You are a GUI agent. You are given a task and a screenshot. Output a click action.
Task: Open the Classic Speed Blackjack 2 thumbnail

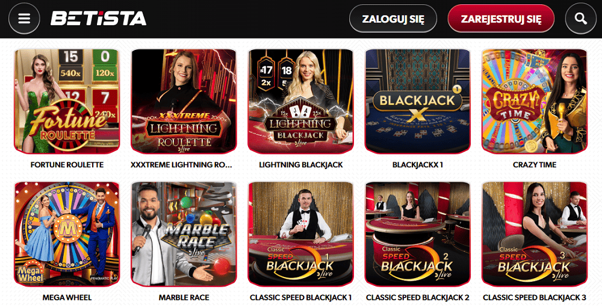pyautogui.click(x=417, y=234)
